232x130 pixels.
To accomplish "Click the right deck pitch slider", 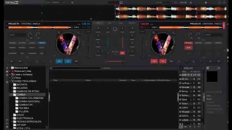I will (142, 45).
